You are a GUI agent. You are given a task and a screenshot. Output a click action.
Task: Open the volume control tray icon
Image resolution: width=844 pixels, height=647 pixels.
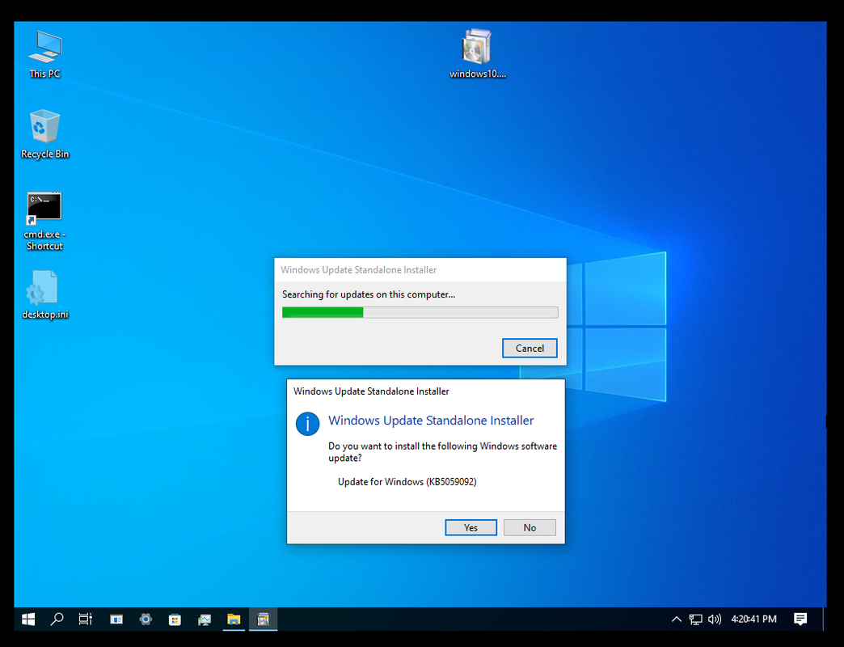[715, 619]
